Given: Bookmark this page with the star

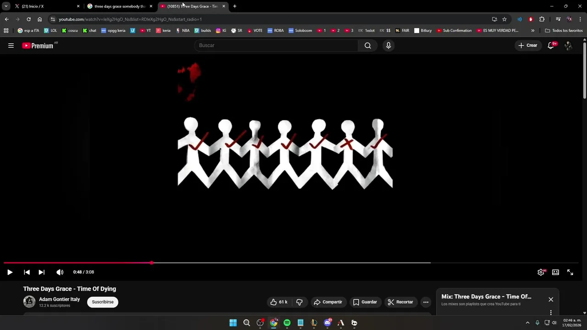Looking at the screenshot, I should 504,19.
